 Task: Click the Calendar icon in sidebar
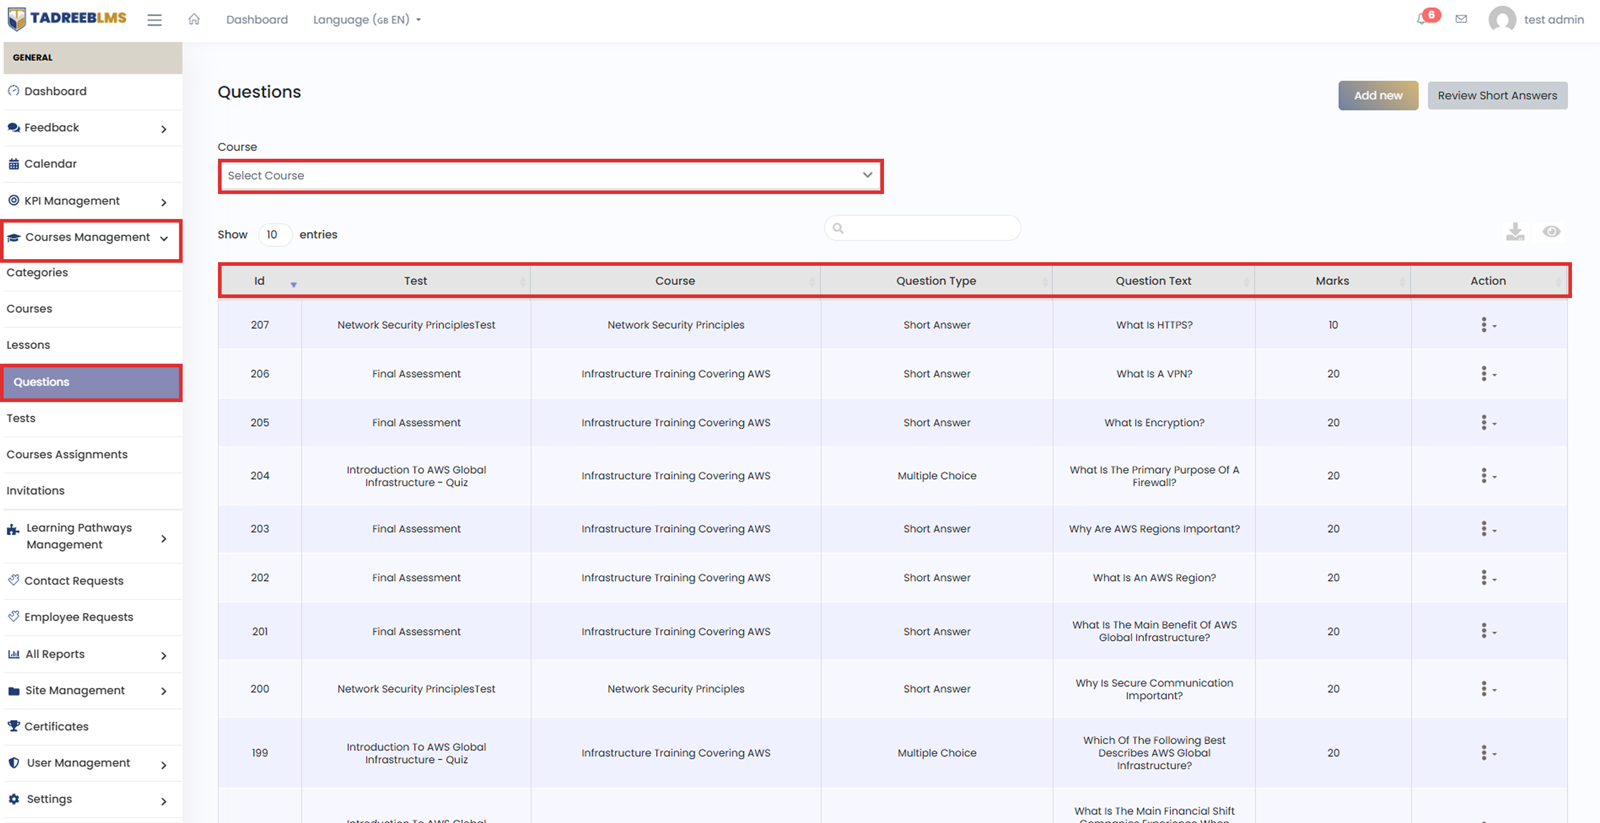pos(13,164)
